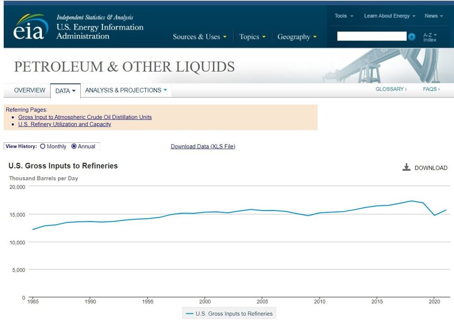This screenshot has width=454, height=326.
Task: Click the search magnifier icon
Action: 411,36
